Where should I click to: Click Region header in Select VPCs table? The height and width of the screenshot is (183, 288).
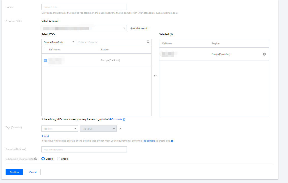point(105,49)
